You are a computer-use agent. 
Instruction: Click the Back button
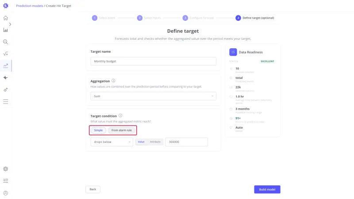93,189
